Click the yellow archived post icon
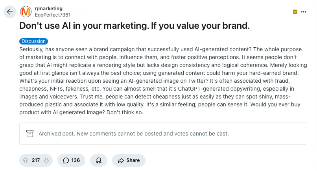317x171 pixels. click(x=295, y=12)
